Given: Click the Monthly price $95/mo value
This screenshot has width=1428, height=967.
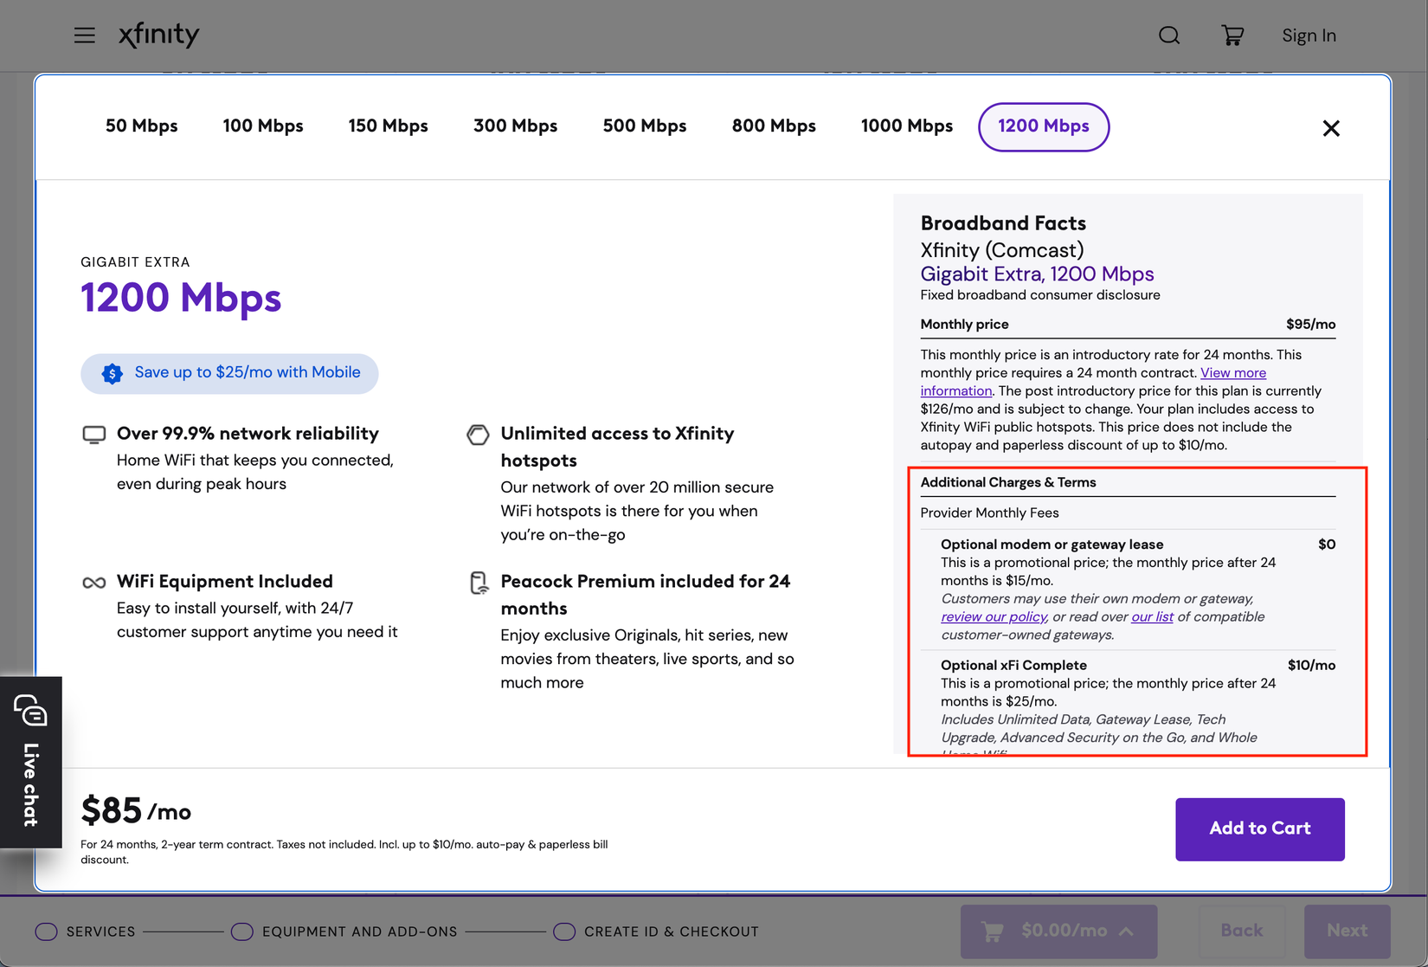Looking at the screenshot, I should (1310, 325).
